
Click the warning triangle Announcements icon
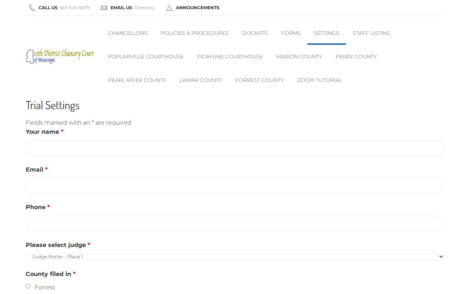pyautogui.click(x=169, y=8)
